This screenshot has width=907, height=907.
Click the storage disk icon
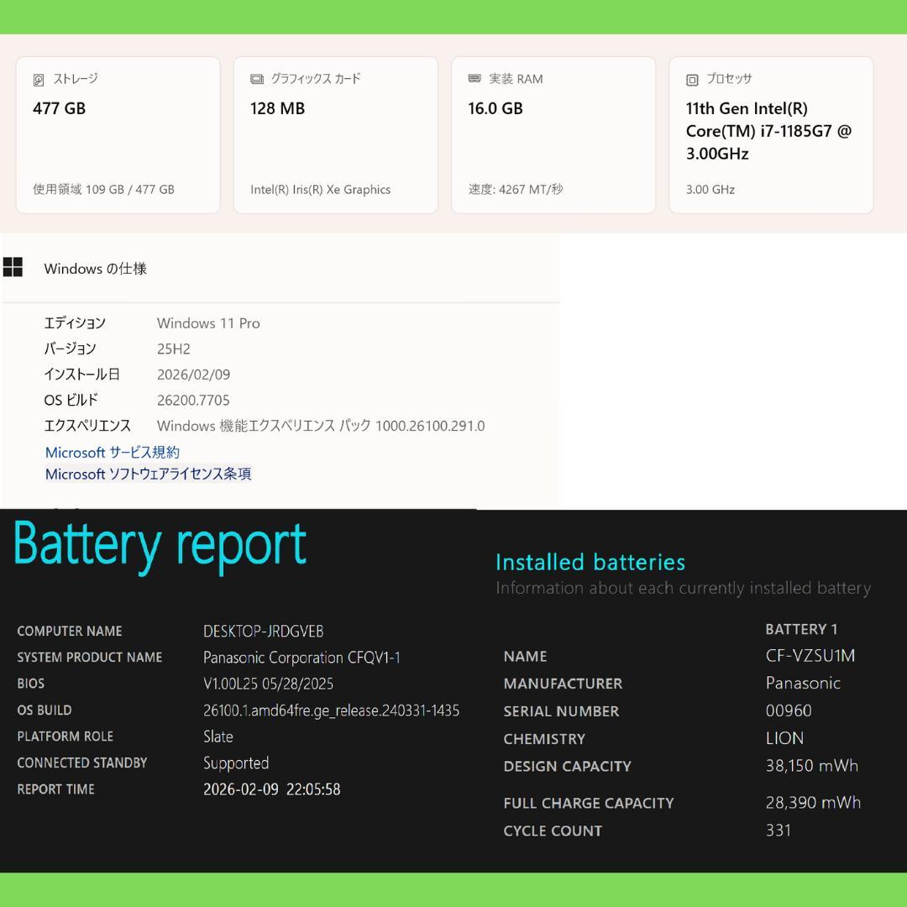39,80
